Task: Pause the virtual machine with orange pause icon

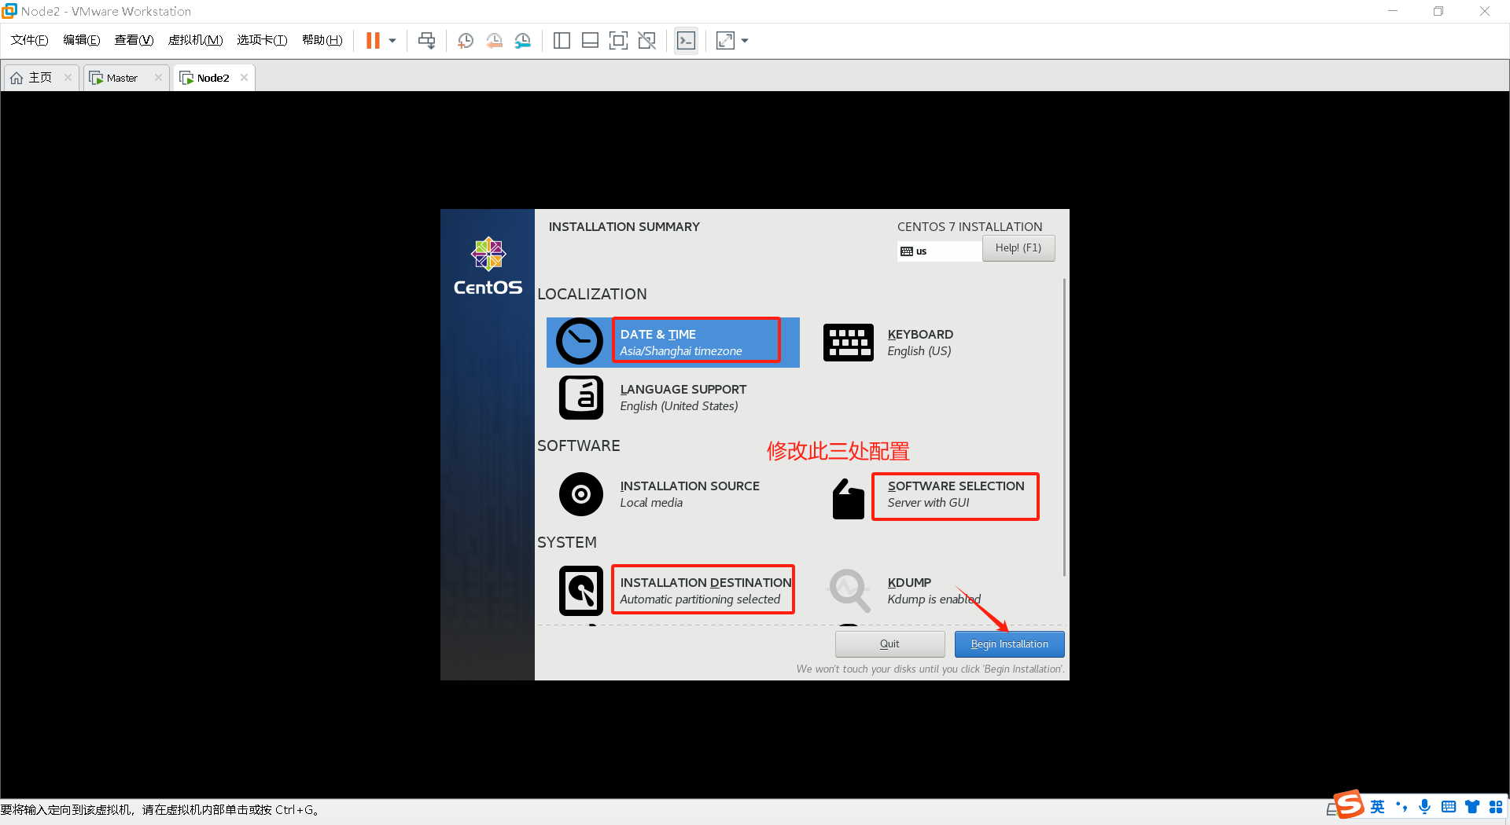Action: [373, 41]
